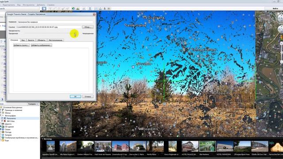The width and height of the screenshot is (283, 159).
Task: Toggle the sidebar visibility toolbar icon
Action: pyautogui.click(x=44, y=8)
